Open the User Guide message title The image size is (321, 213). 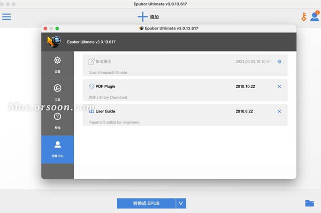click(x=105, y=111)
